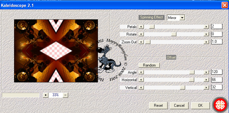Open the Spinning Effect Mirror dropdown
Image resolution: width=229 pixels, height=113 pixels.
(182, 18)
